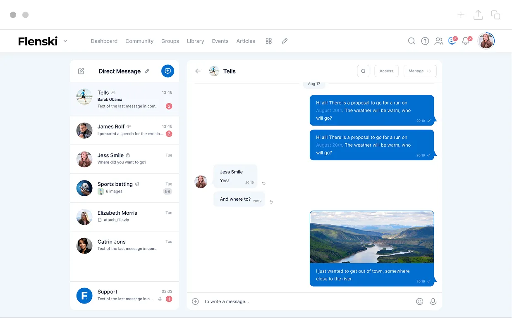Image resolution: width=512 pixels, height=318 pixels.
Task: Open the user profile avatar menu
Action: click(486, 41)
